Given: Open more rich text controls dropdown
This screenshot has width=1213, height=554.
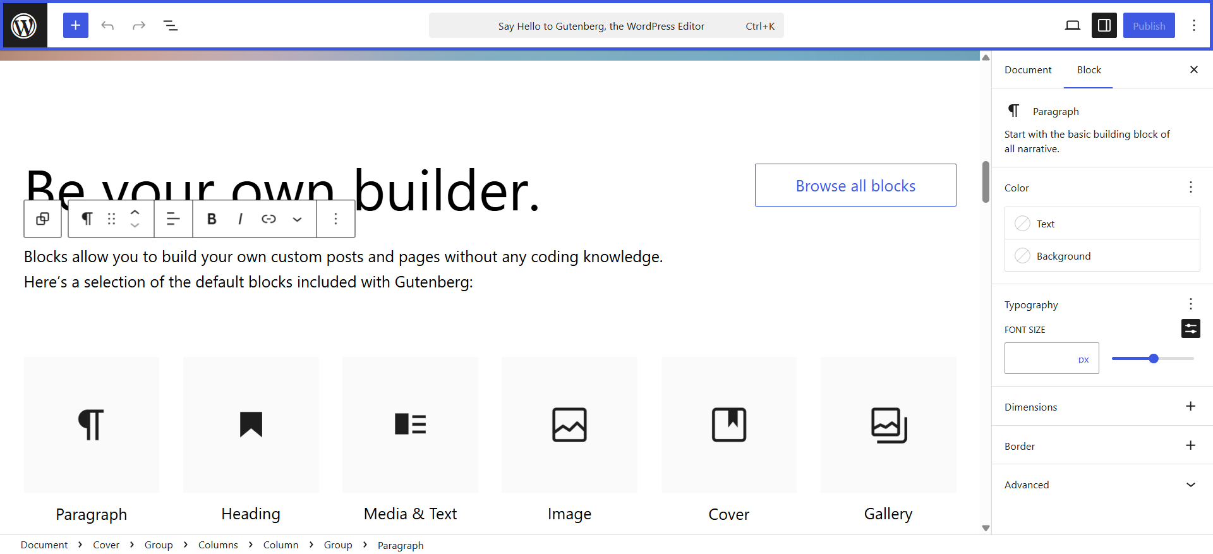Looking at the screenshot, I should [297, 219].
